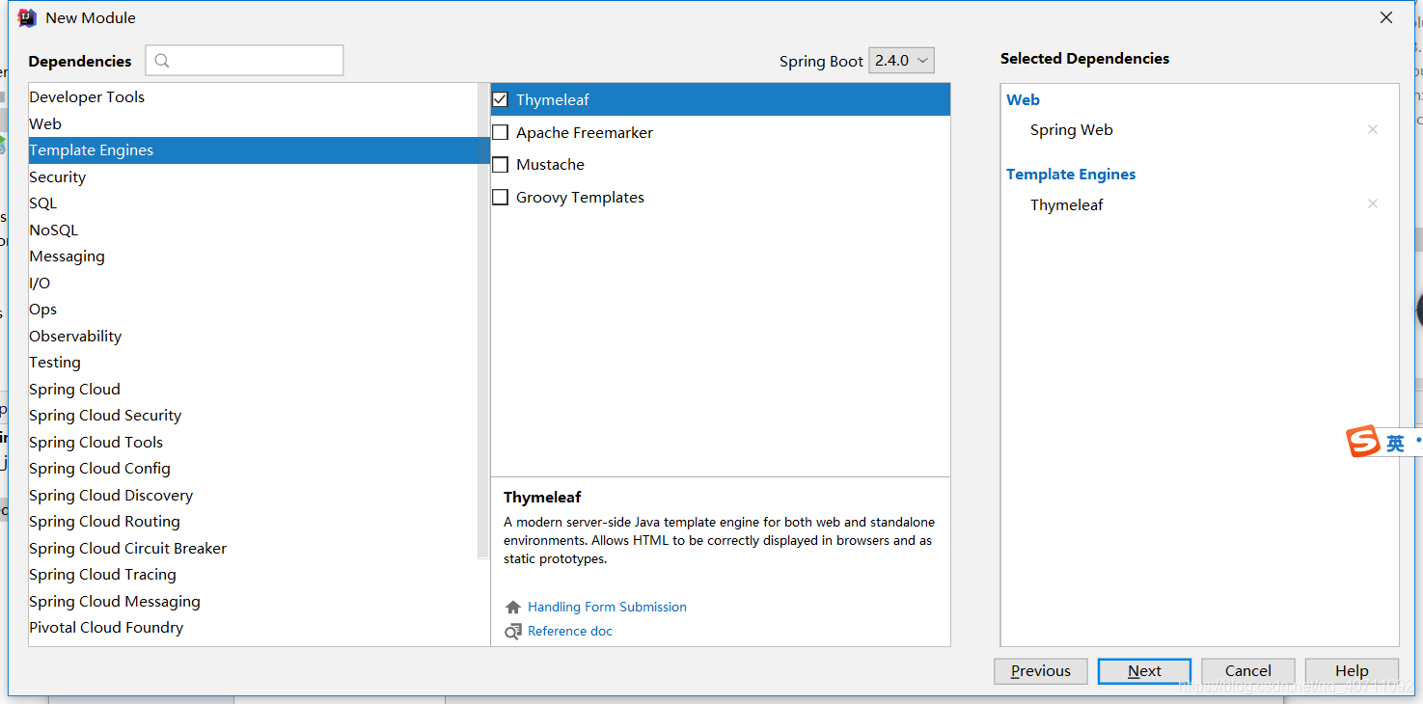The image size is (1423, 704).
Task: Select Spring Cloud Tools category
Action: coord(253,443)
